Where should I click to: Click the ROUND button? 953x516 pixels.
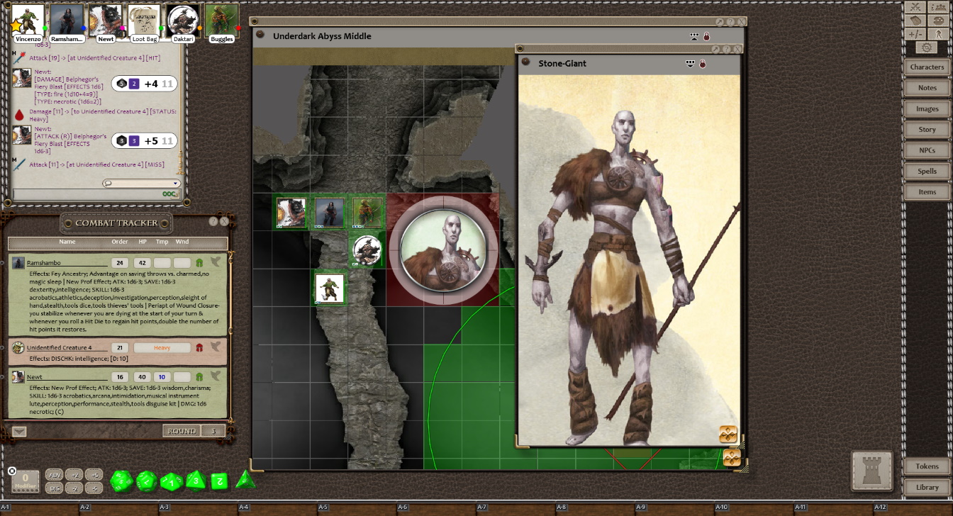(182, 431)
